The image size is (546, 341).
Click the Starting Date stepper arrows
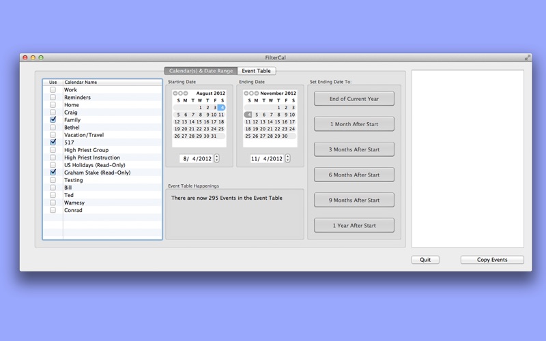tap(217, 158)
